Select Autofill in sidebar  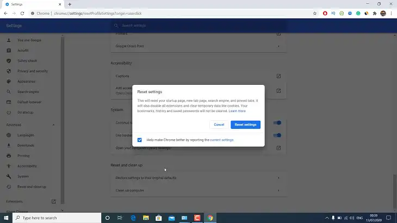click(23, 51)
